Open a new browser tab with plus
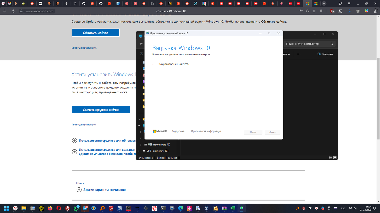This screenshot has width=380, height=213. click(324, 4)
